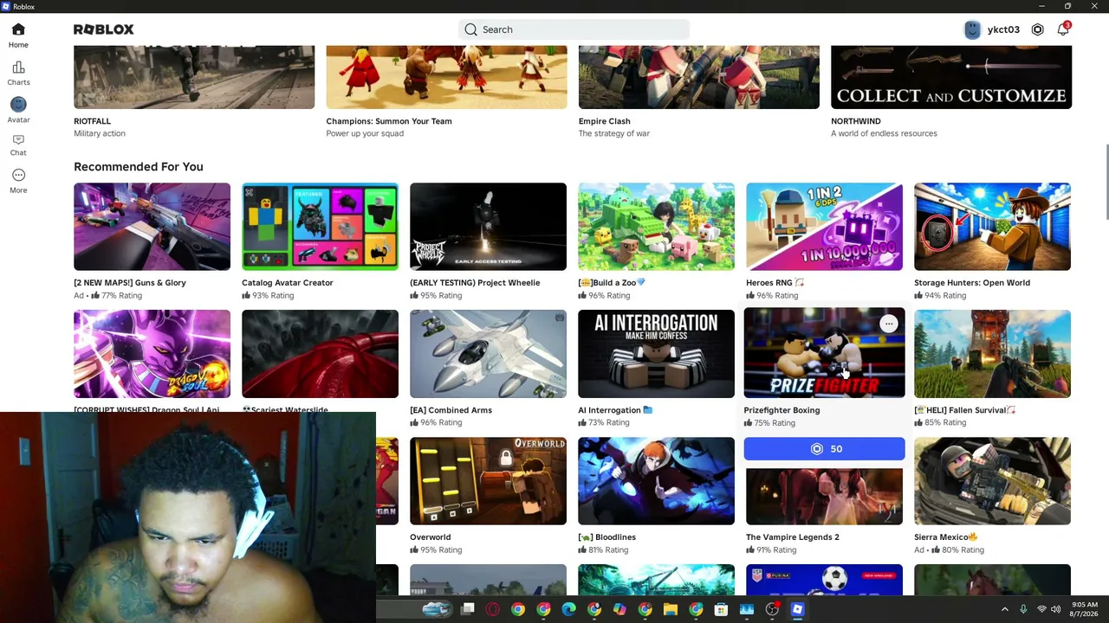Open OBS Studio from the taskbar
Screen dimensions: 1109x623
[772, 610]
